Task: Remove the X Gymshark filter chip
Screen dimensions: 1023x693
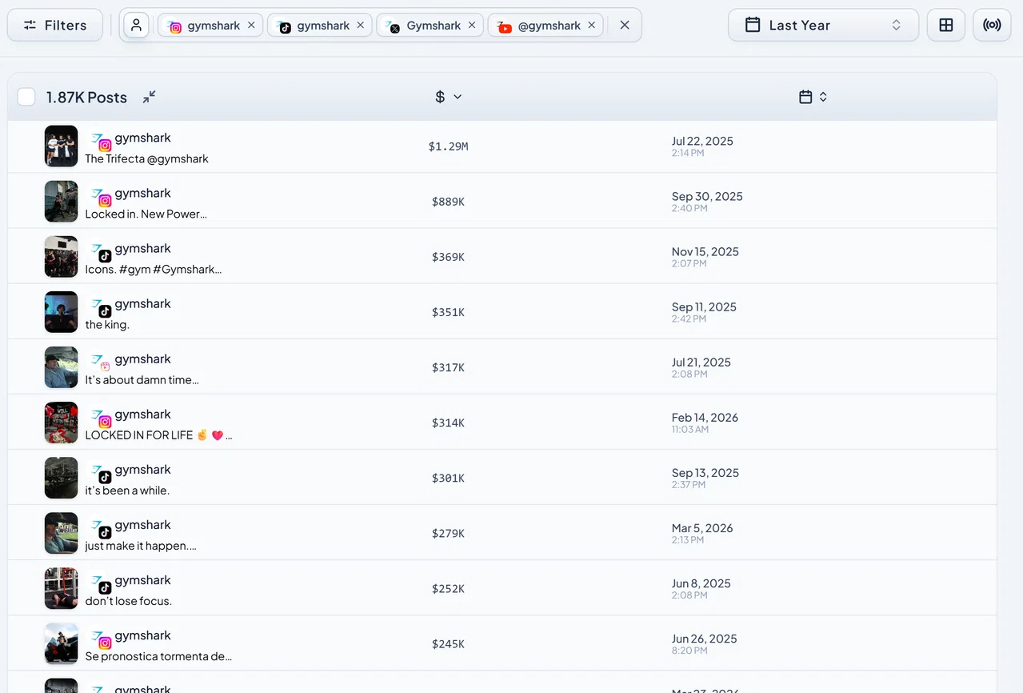Action: pos(472,26)
